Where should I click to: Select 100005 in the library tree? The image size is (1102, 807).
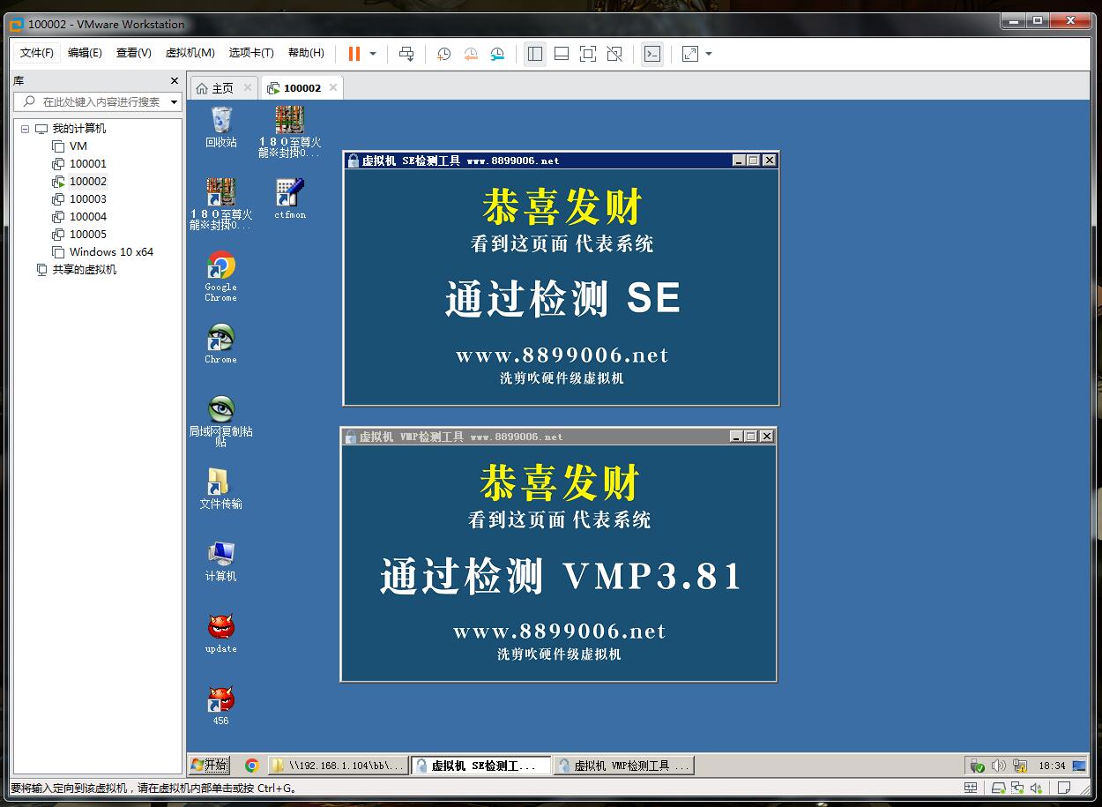point(79,235)
